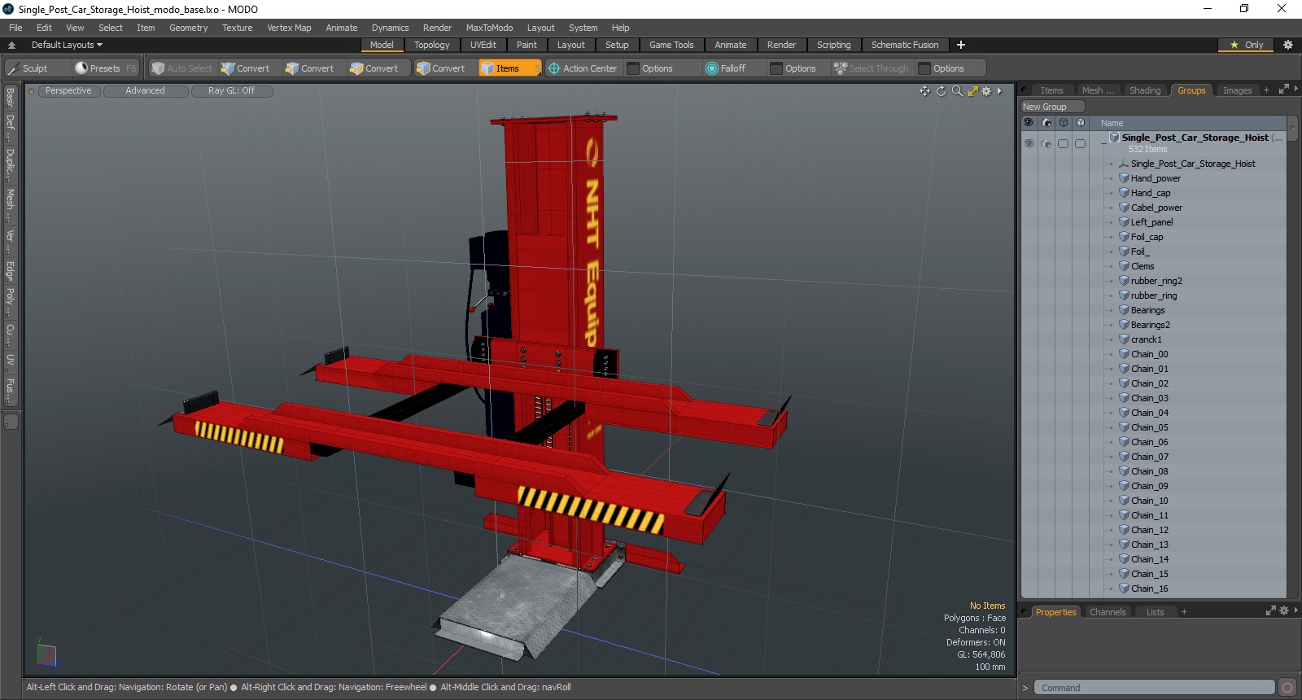1302x700 pixels.
Task: Open the Advanced shading style dropdown
Action: click(x=145, y=91)
